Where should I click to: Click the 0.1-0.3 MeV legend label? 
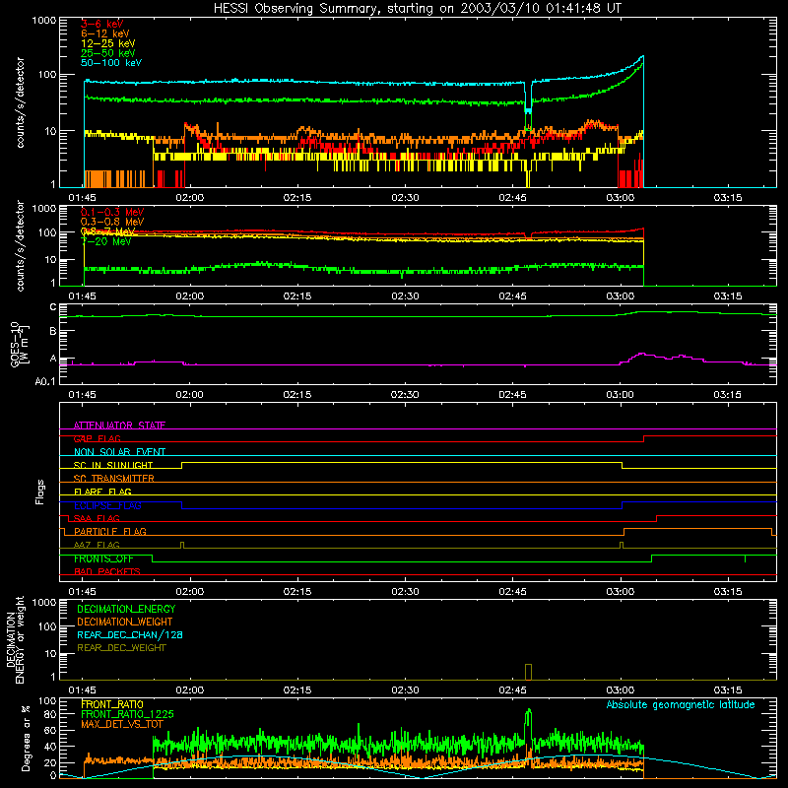(112, 212)
